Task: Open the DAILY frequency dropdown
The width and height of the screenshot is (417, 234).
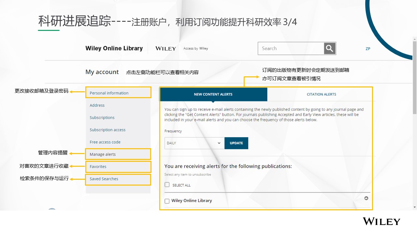Action: pyautogui.click(x=194, y=143)
